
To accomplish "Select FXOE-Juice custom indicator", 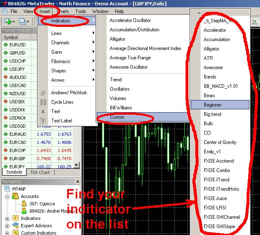I will [x=215, y=198].
